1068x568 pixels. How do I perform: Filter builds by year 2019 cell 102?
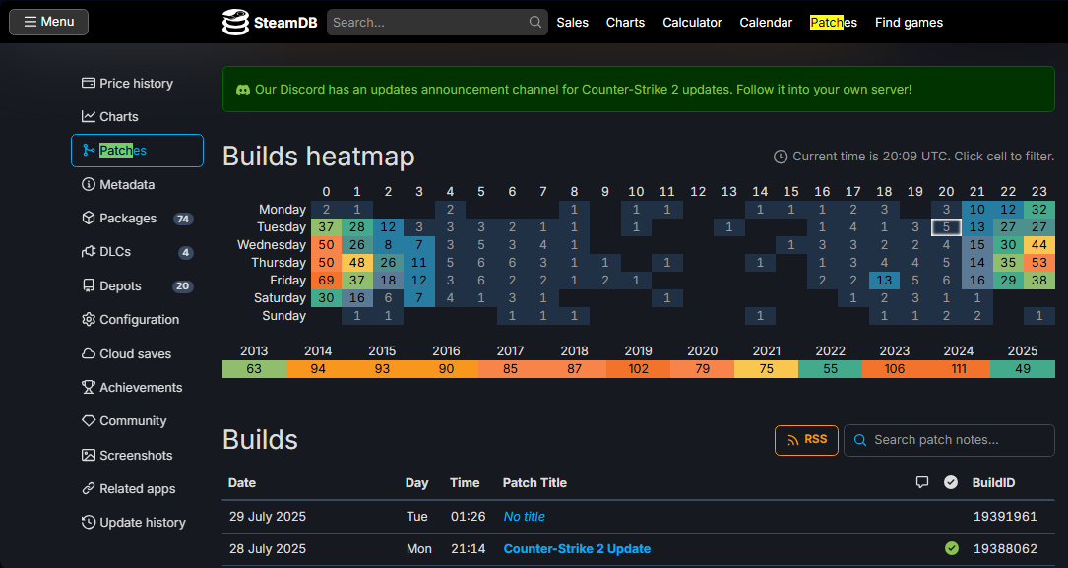(x=638, y=368)
